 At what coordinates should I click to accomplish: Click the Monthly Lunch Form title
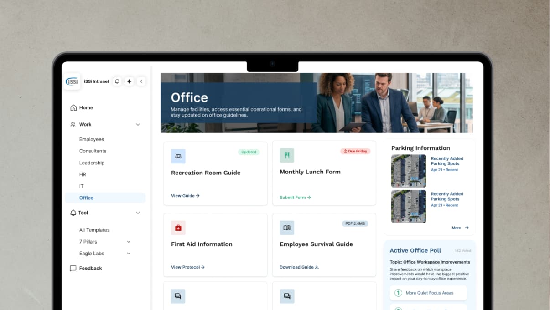coord(310,172)
